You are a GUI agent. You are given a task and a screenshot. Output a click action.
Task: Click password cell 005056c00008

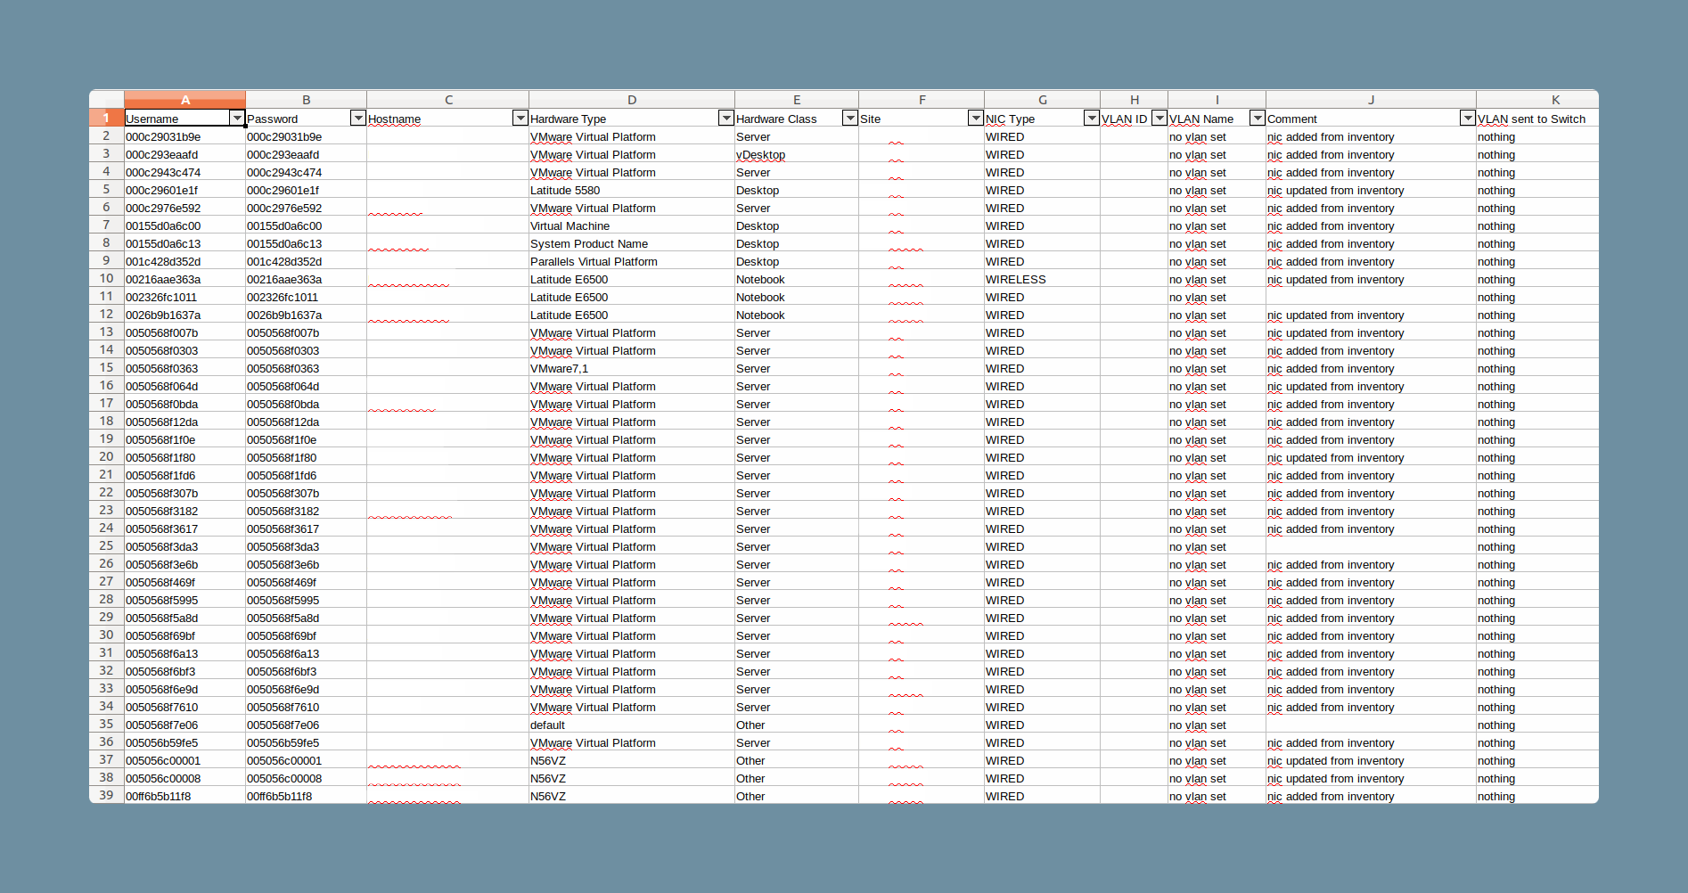(x=306, y=778)
